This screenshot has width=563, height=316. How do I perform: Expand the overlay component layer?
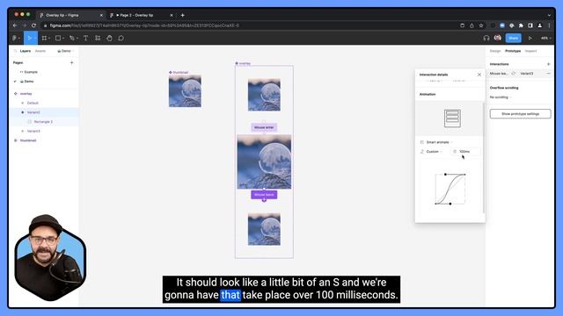pyautogui.click(x=16, y=94)
